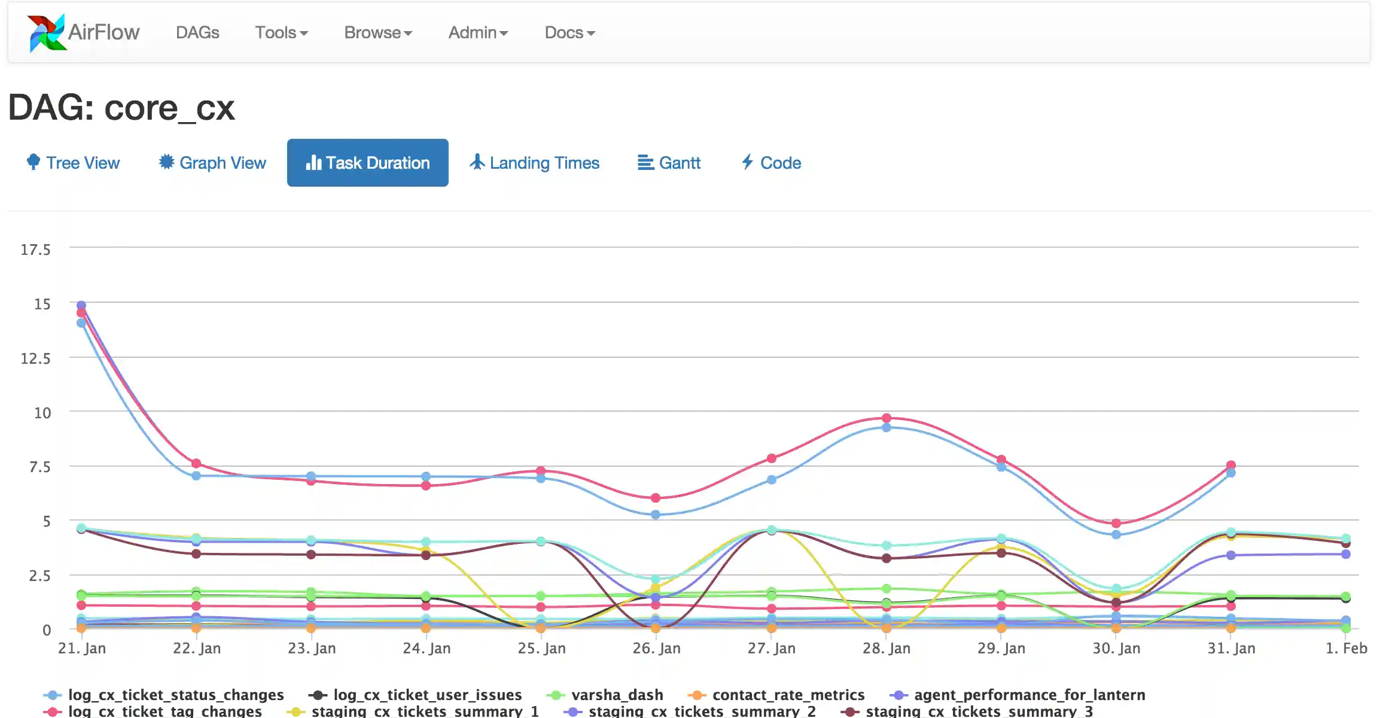
Task: Click the AirFlow pinwheel logo
Action: point(47,32)
